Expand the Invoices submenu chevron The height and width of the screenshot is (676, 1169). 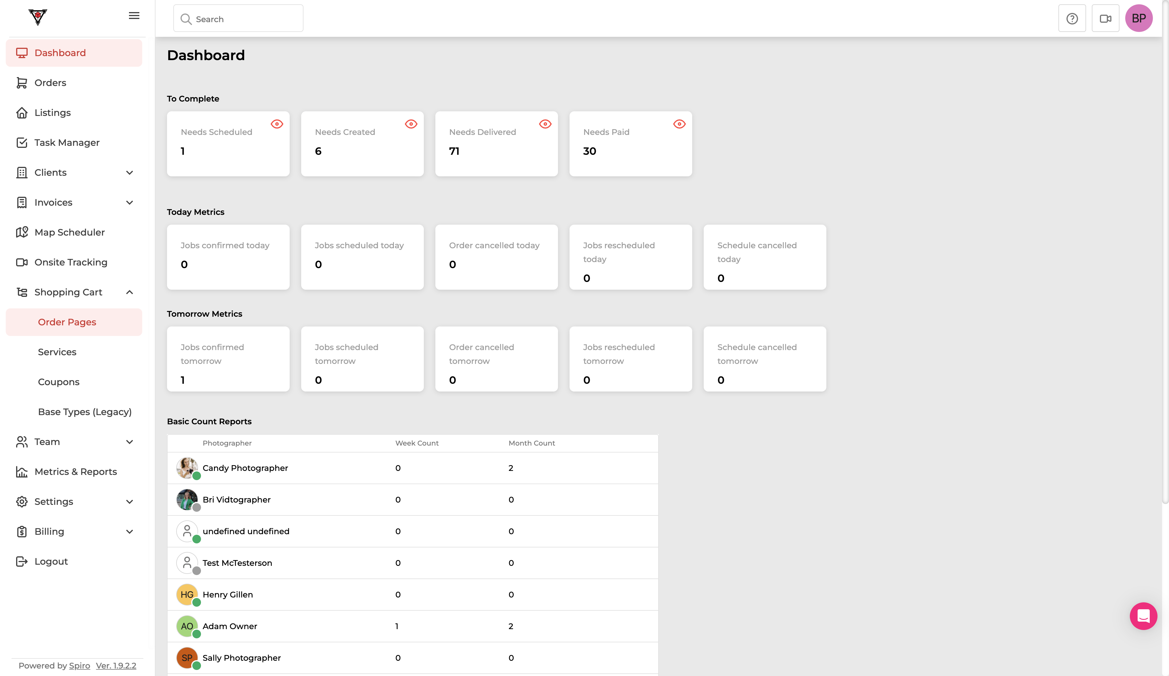click(x=130, y=203)
